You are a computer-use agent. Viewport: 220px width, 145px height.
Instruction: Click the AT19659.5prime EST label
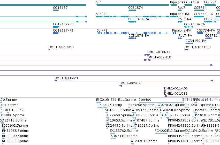119,120
